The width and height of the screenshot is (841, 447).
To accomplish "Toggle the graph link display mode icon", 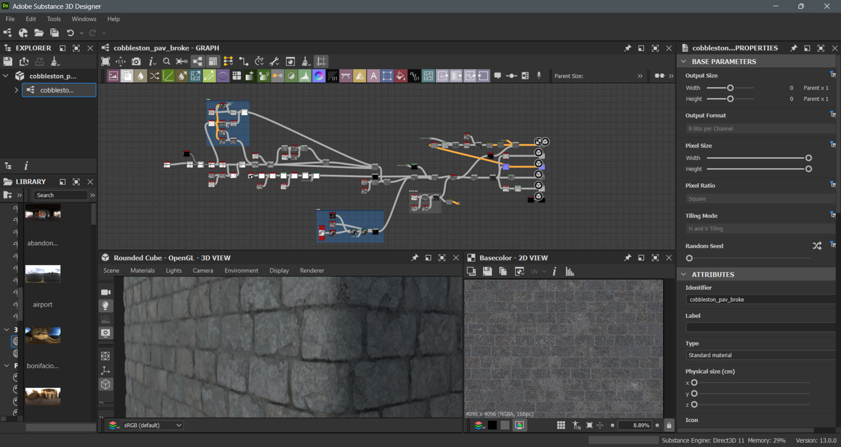I will tap(243, 62).
